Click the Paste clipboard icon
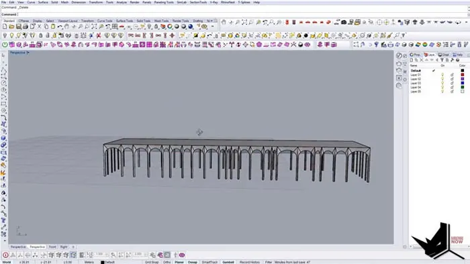The image size is (470, 264). (53, 27)
